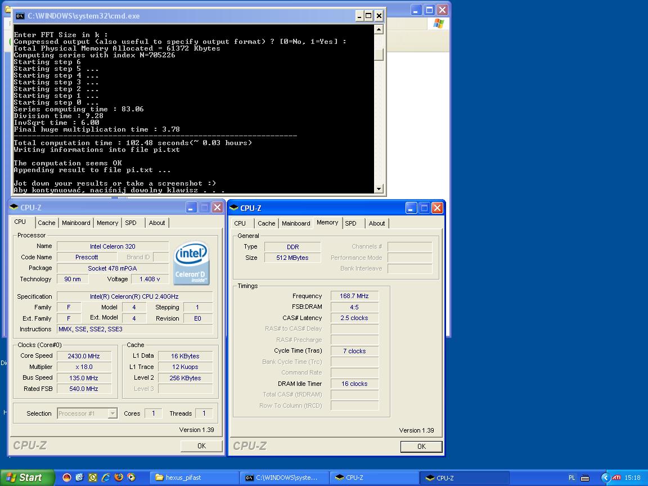
Task: Click the '12 Kuops' L1 Trace value
Action: pyautogui.click(x=185, y=367)
